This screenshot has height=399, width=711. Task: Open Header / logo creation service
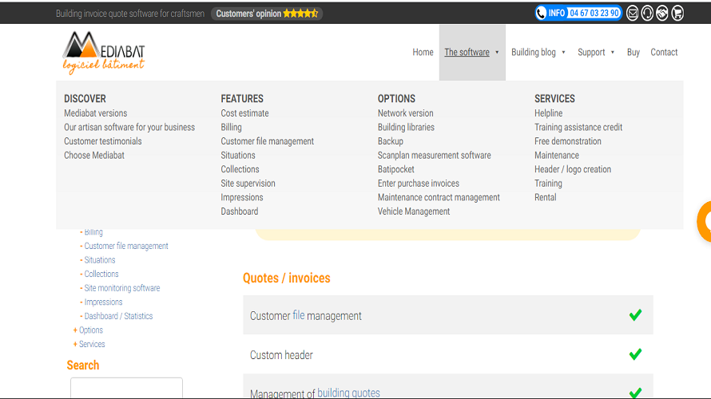click(x=573, y=169)
